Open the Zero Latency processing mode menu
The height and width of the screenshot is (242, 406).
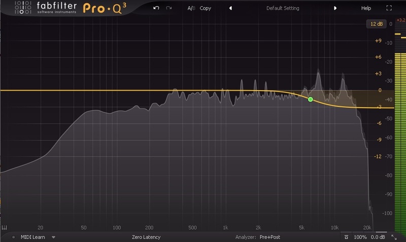146,237
